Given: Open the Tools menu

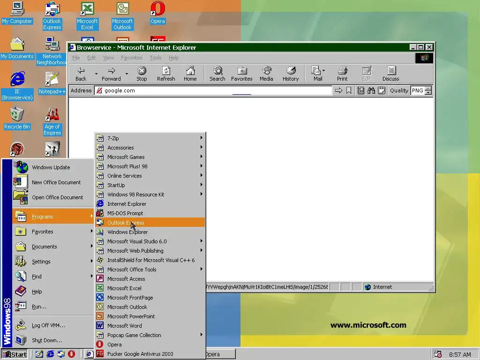Looking at the screenshot, I should click(x=156, y=58).
